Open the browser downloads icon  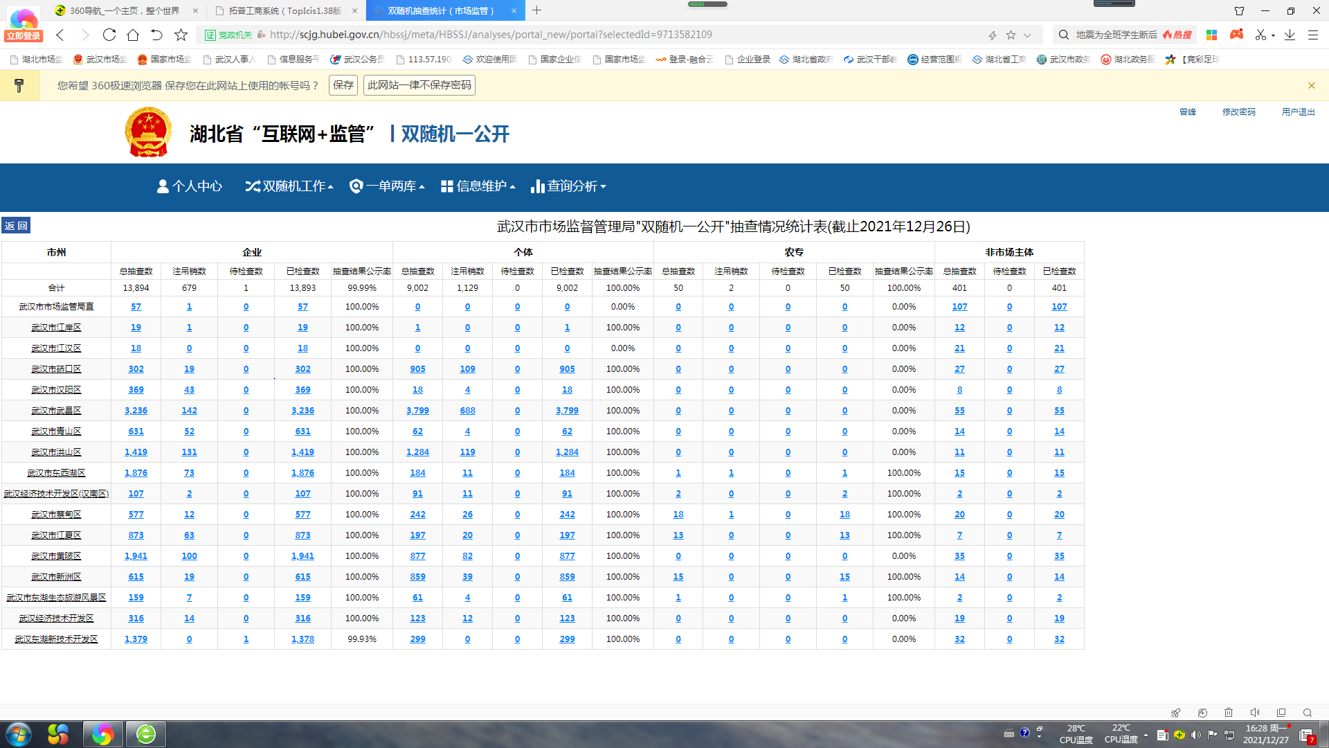1290,35
